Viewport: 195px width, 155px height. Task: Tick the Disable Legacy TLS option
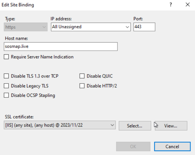click(6, 86)
